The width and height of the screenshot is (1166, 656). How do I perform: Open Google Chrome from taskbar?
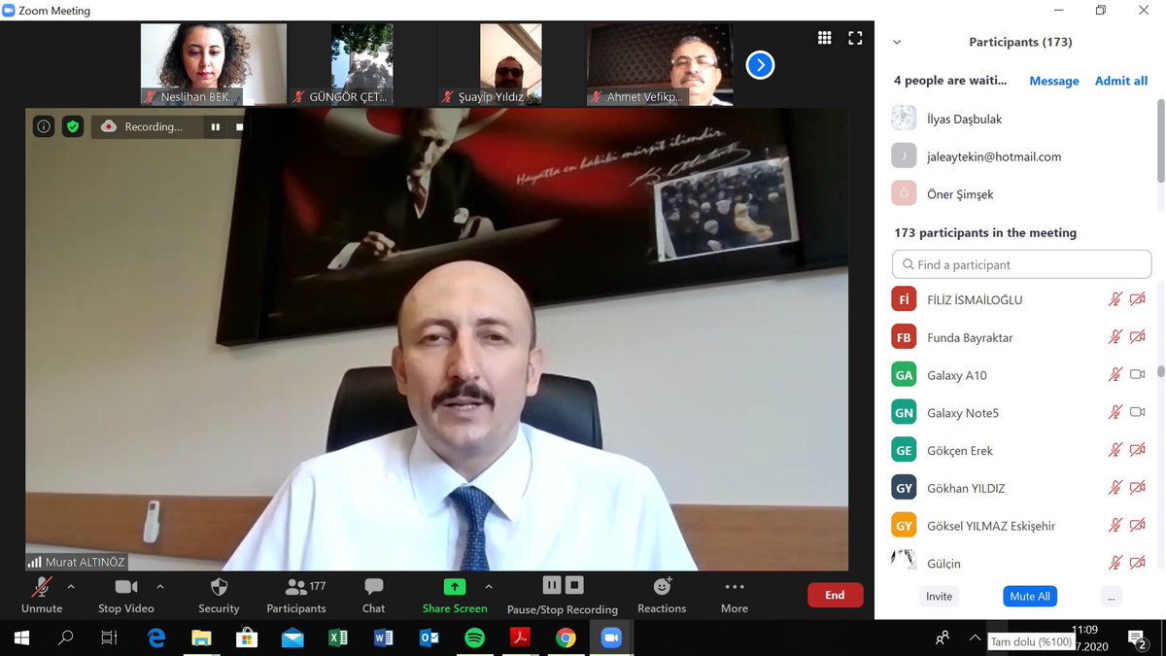(x=566, y=639)
